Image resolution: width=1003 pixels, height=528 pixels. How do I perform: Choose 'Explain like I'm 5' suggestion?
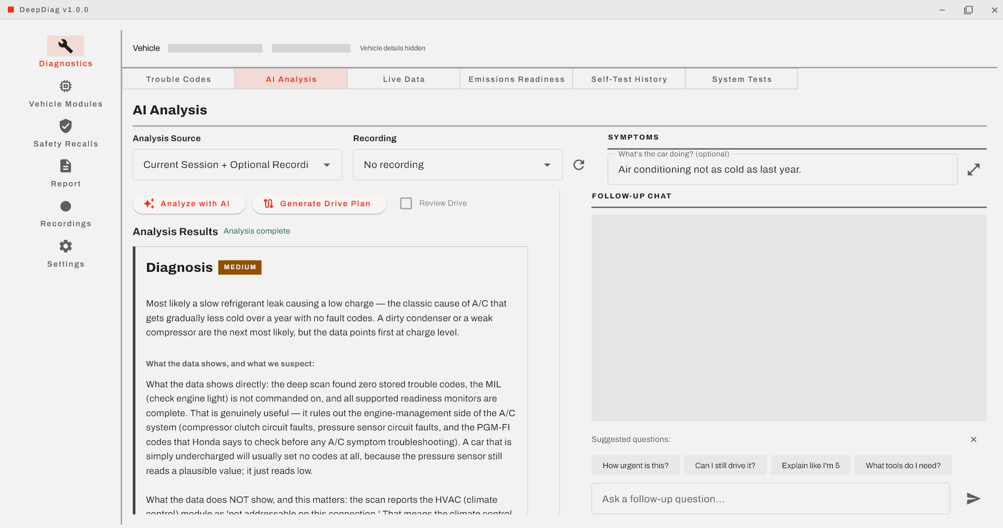point(810,466)
